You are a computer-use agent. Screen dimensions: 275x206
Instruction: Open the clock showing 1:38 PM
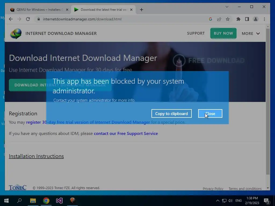coord(252,201)
